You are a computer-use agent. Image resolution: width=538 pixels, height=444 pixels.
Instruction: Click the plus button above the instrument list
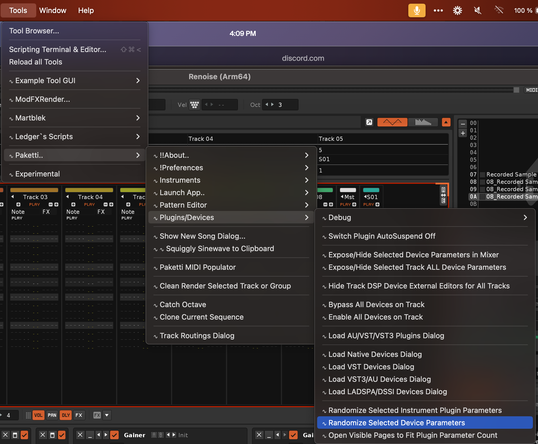coord(463,133)
